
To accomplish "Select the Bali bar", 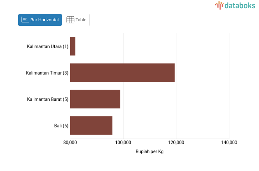I will click(91, 125).
